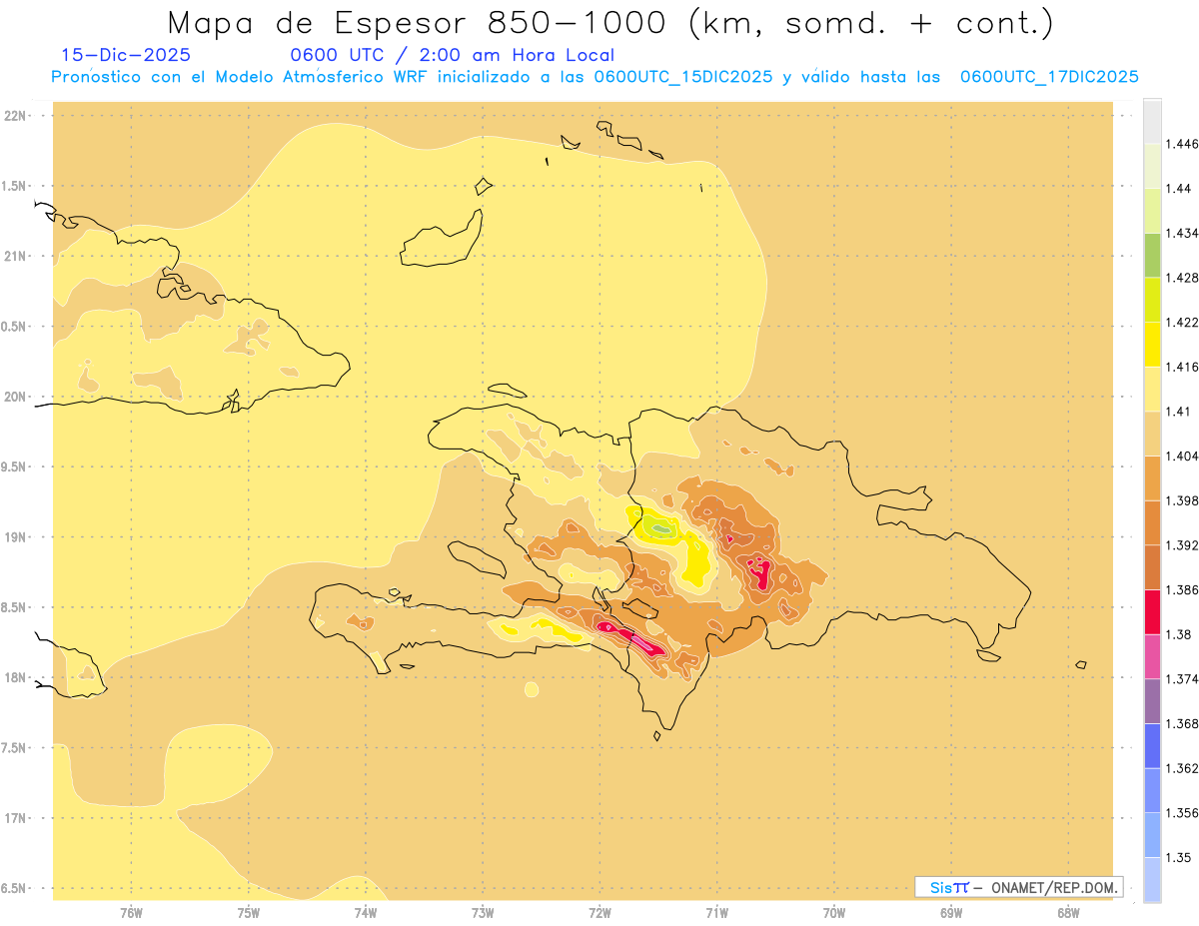The height and width of the screenshot is (926, 1199).
Task: Click the 18N latitude label
Action: (x=16, y=678)
